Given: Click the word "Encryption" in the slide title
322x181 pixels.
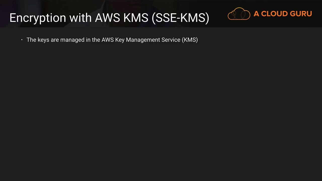Looking at the screenshot, I should (38, 18).
